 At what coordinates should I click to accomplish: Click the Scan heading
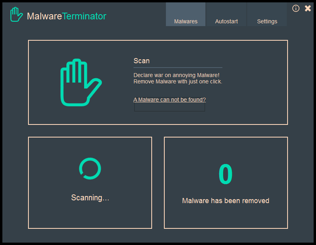(x=141, y=61)
